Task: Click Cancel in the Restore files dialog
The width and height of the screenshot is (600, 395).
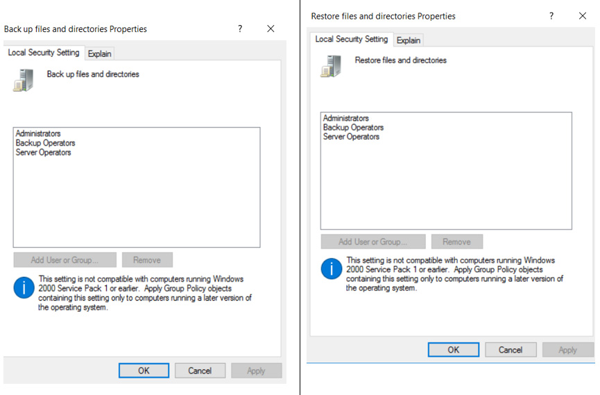Action: 511,350
